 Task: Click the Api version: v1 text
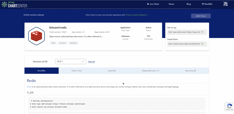click(78, 32)
